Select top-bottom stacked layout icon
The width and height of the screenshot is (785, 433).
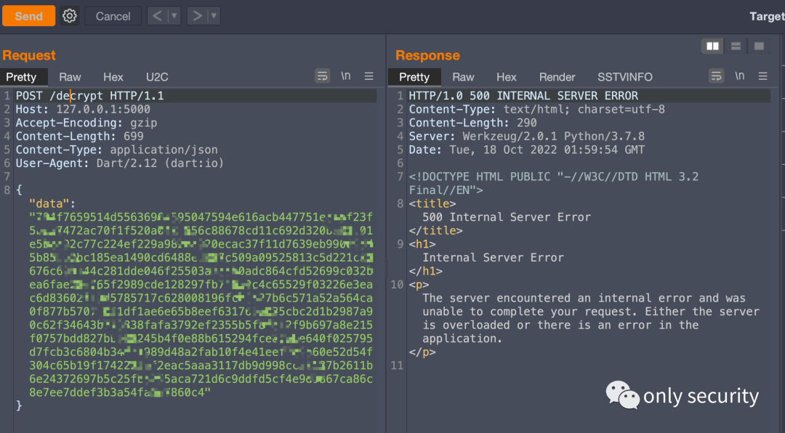tap(736, 46)
